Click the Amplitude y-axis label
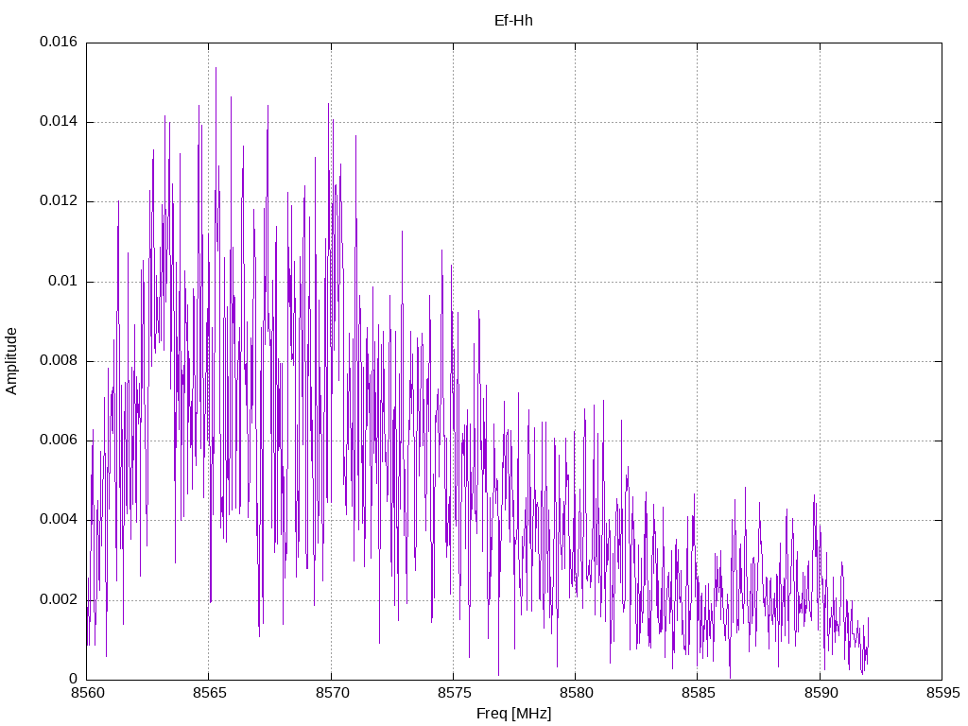 tap(11, 361)
